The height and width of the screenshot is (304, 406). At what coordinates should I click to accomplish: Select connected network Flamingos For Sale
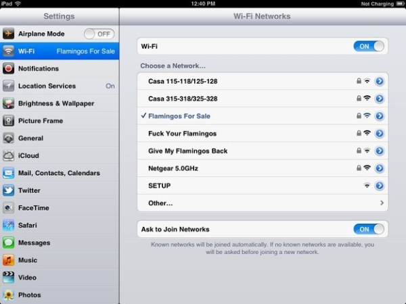[263, 116]
